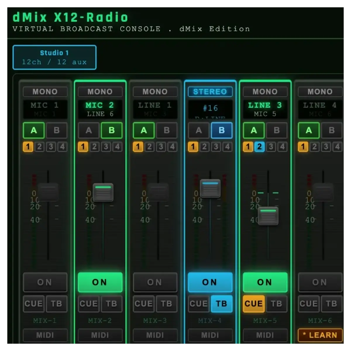351x351 pixels.
Task: Click the LINE 3 channel fader handle
Action: pos(268,216)
